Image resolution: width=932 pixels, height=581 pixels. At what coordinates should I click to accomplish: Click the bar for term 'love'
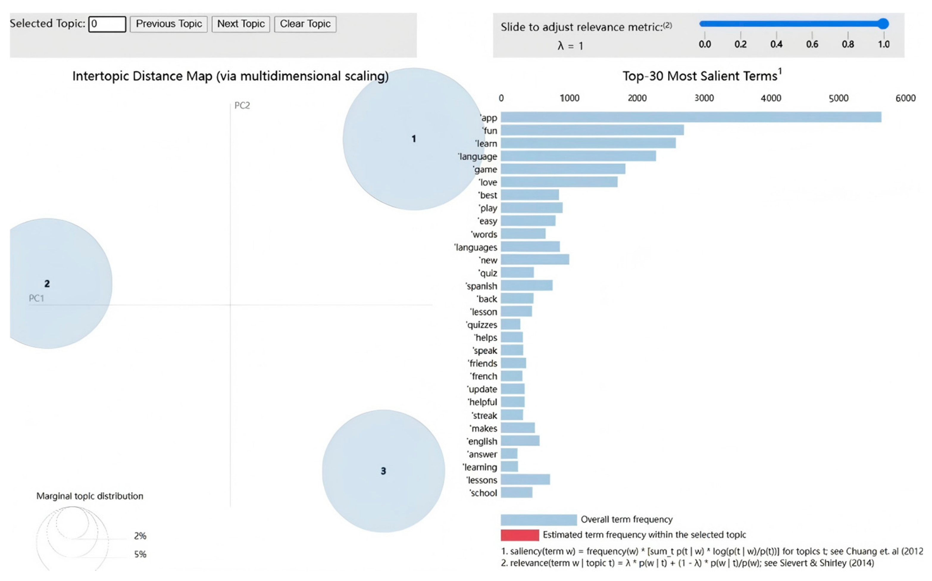[559, 182]
